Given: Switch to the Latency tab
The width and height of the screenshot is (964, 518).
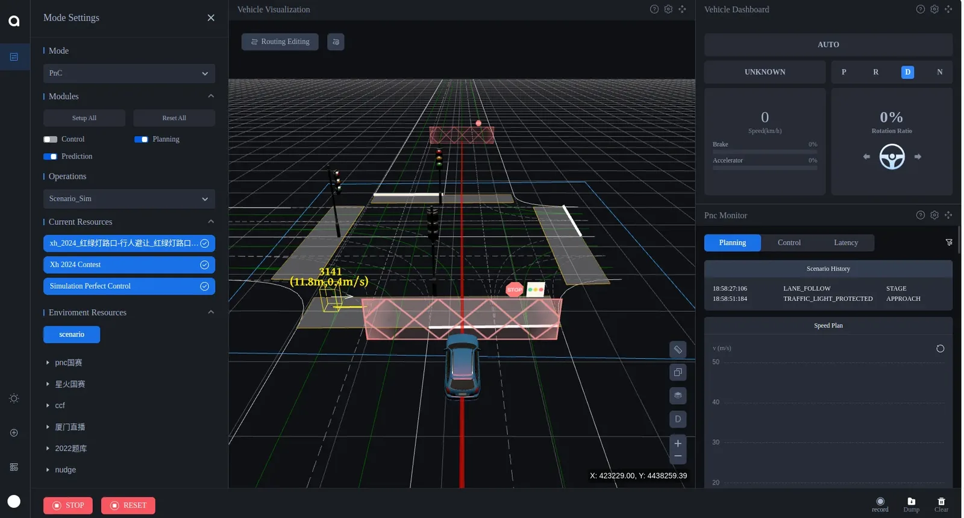Looking at the screenshot, I should 846,242.
